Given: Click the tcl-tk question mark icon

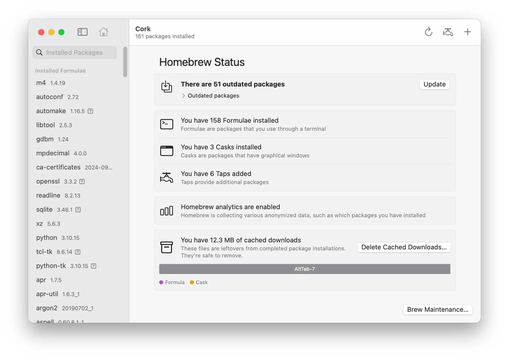Looking at the screenshot, I should [77, 252].
